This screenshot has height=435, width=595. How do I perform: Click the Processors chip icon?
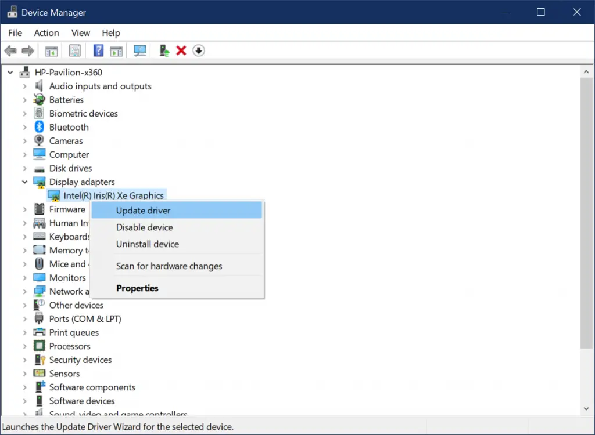click(39, 346)
